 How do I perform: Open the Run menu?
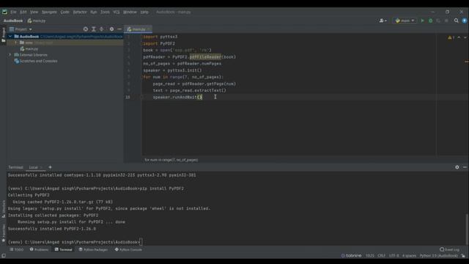[x=94, y=12]
